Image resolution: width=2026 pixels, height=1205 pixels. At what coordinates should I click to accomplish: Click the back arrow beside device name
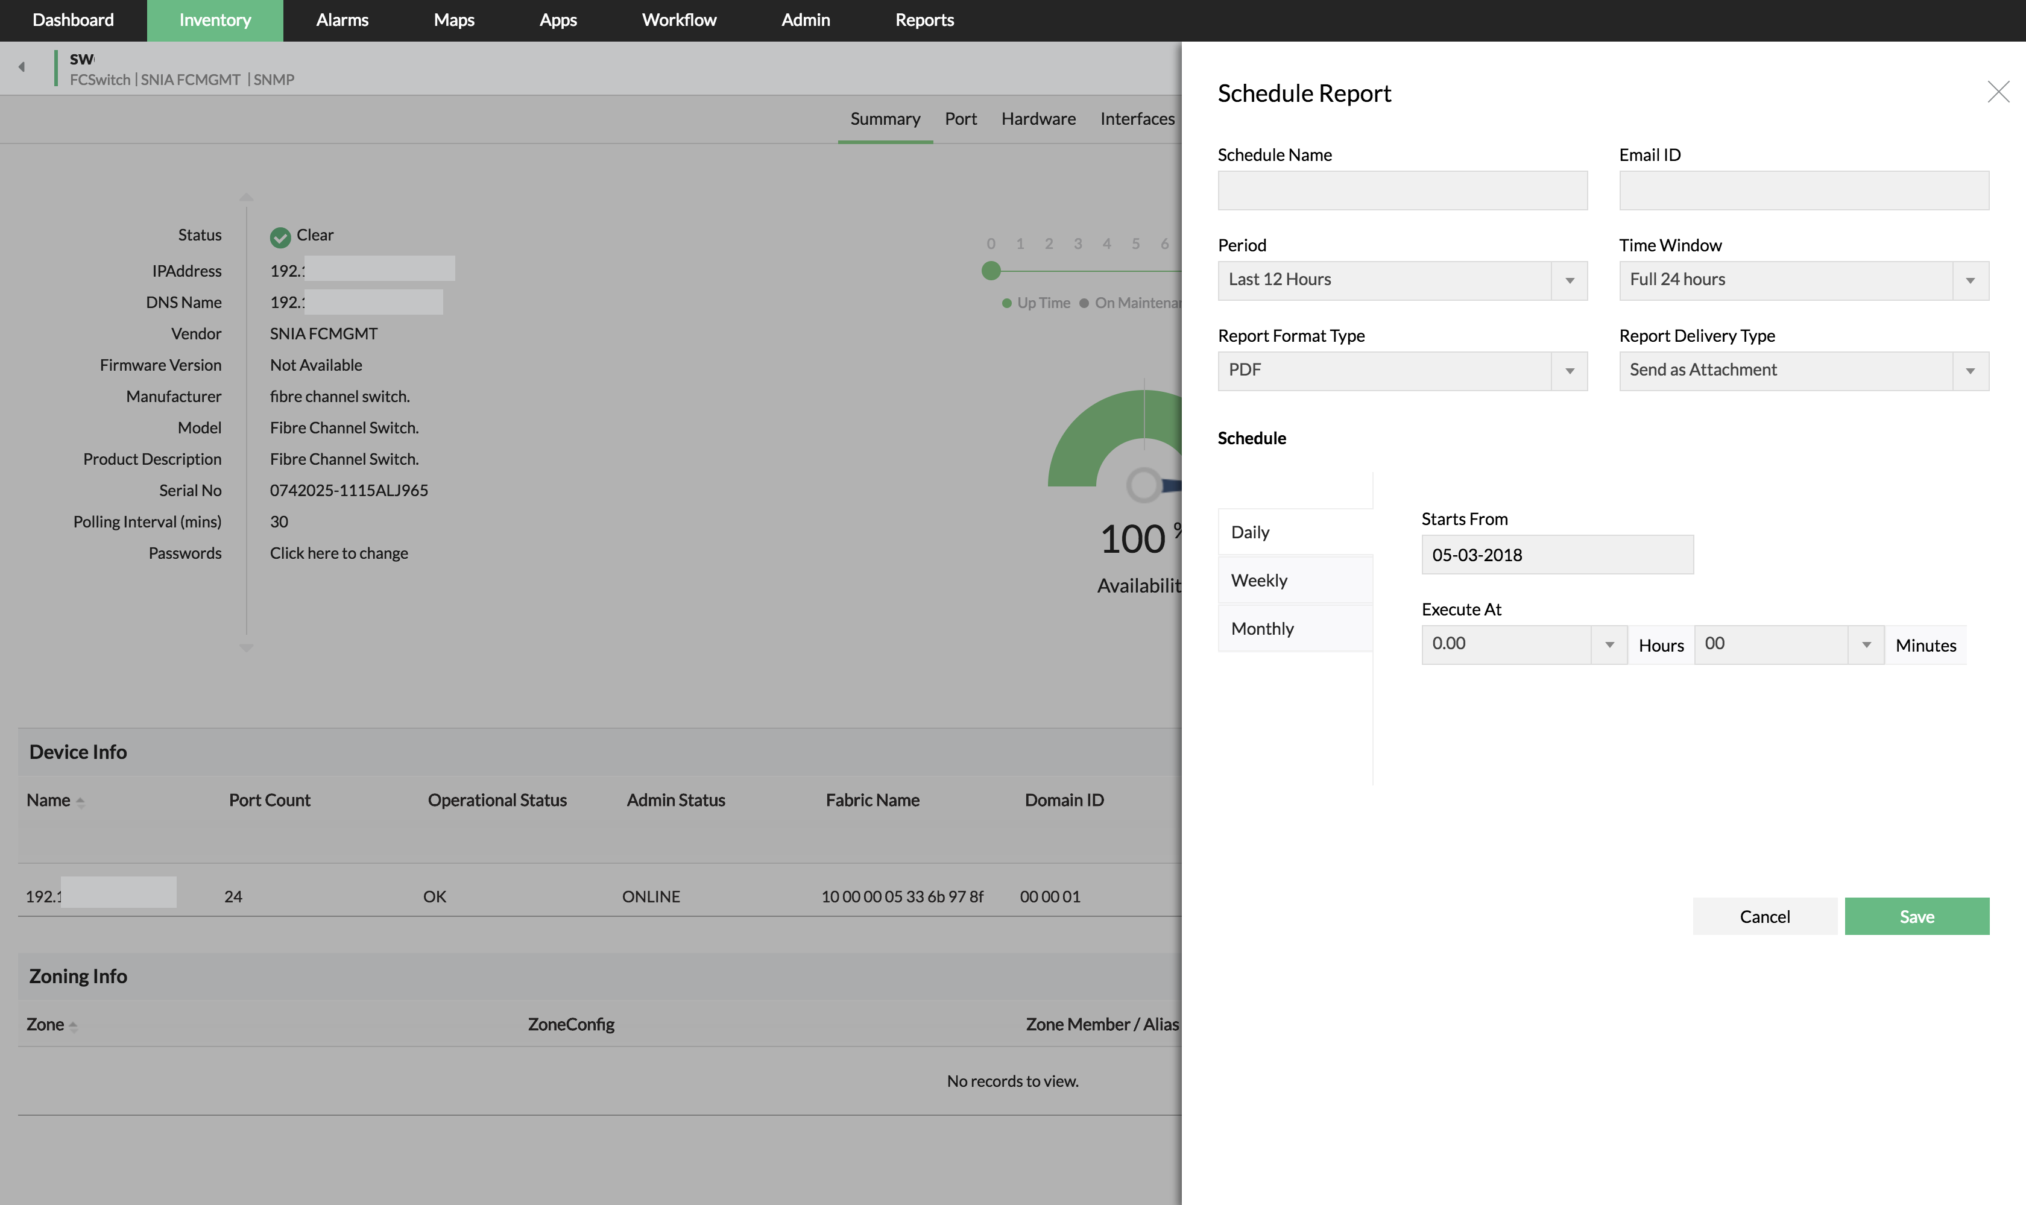pyautogui.click(x=22, y=68)
